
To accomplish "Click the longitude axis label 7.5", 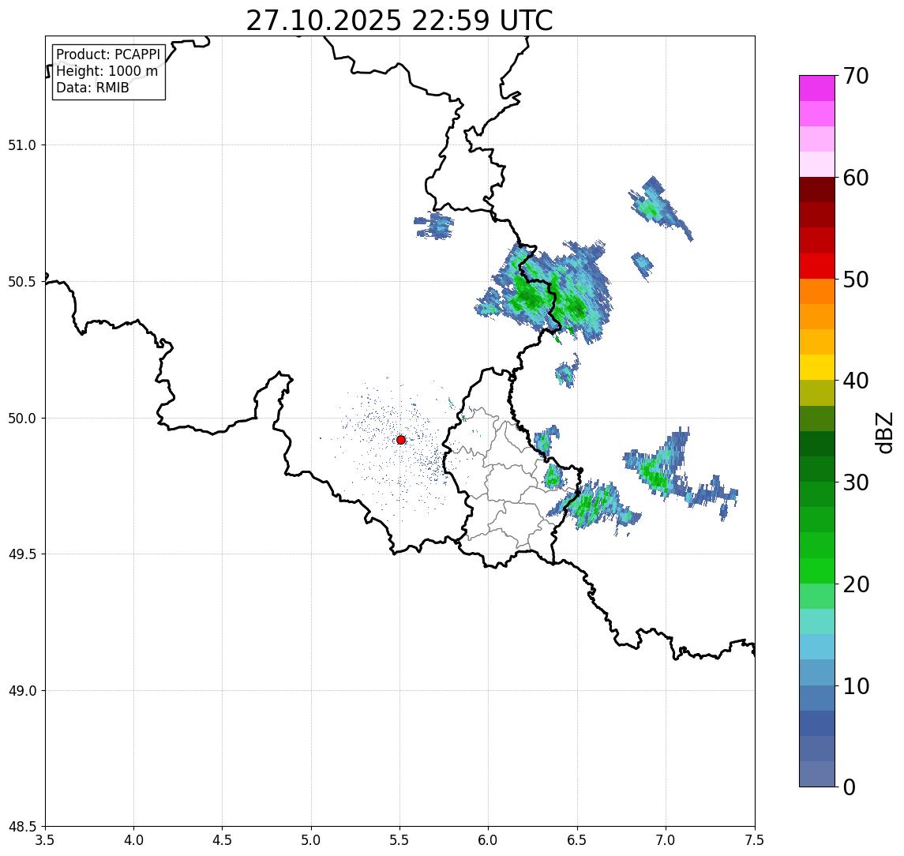I will click(x=755, y=840).
